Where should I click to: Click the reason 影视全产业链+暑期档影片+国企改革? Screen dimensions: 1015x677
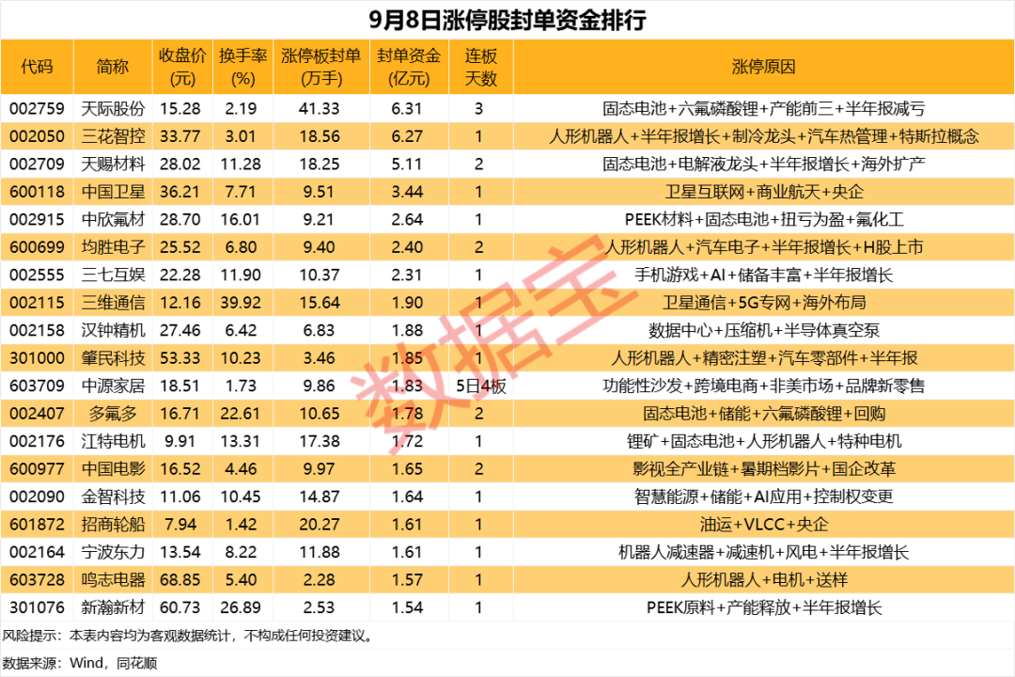(x=764, y=468)
